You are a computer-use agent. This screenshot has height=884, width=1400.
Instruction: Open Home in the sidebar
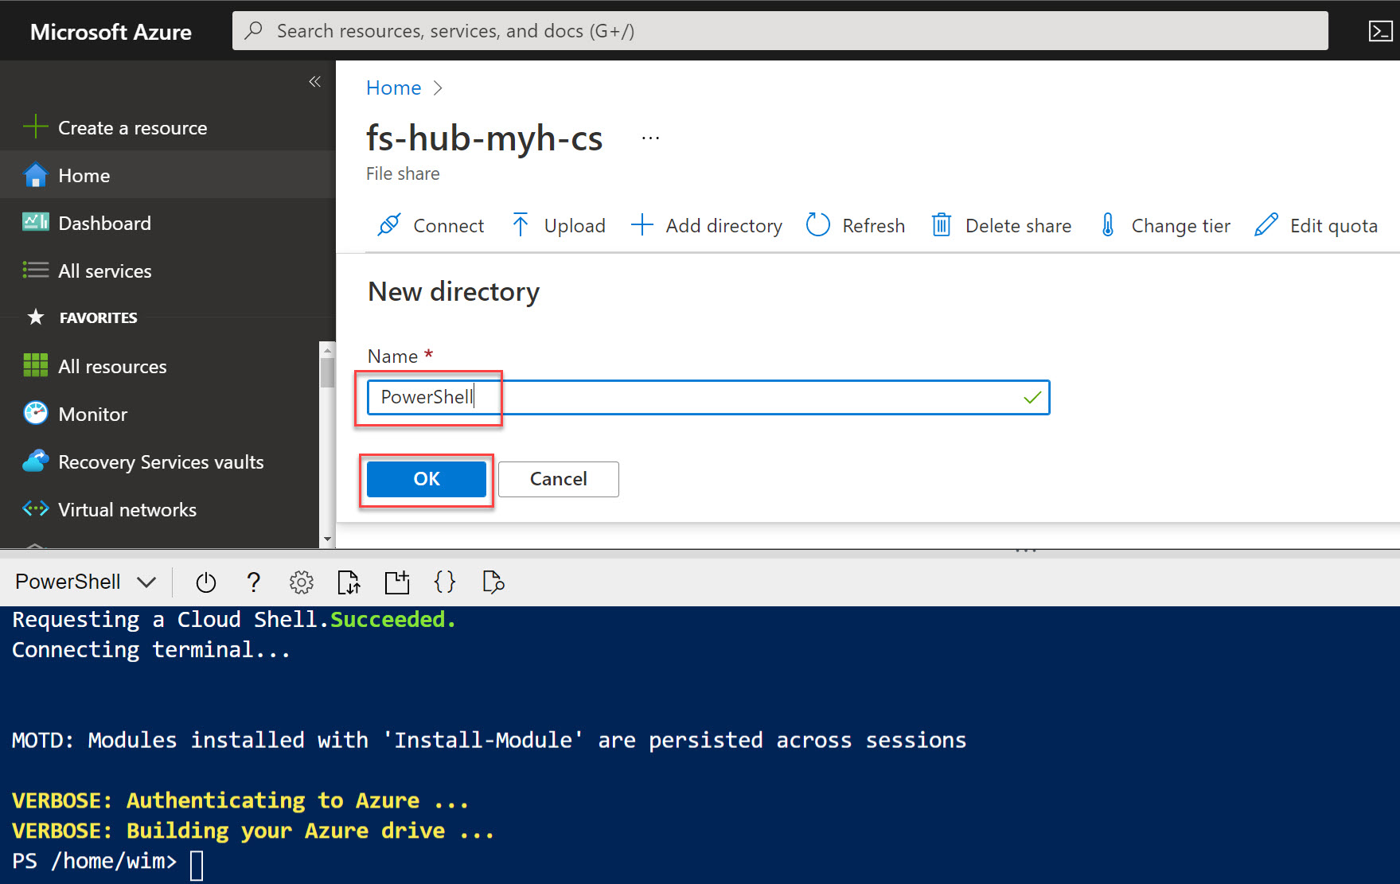(168, 175)
